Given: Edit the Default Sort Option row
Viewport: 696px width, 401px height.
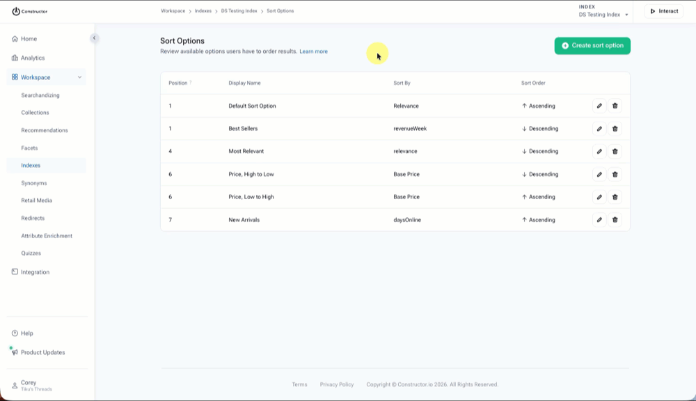Looking at the screenshot, I should pos(599,106).
